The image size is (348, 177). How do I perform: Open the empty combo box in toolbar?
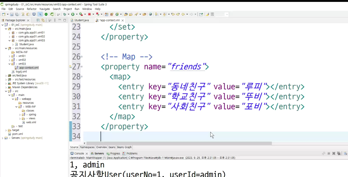222,14
